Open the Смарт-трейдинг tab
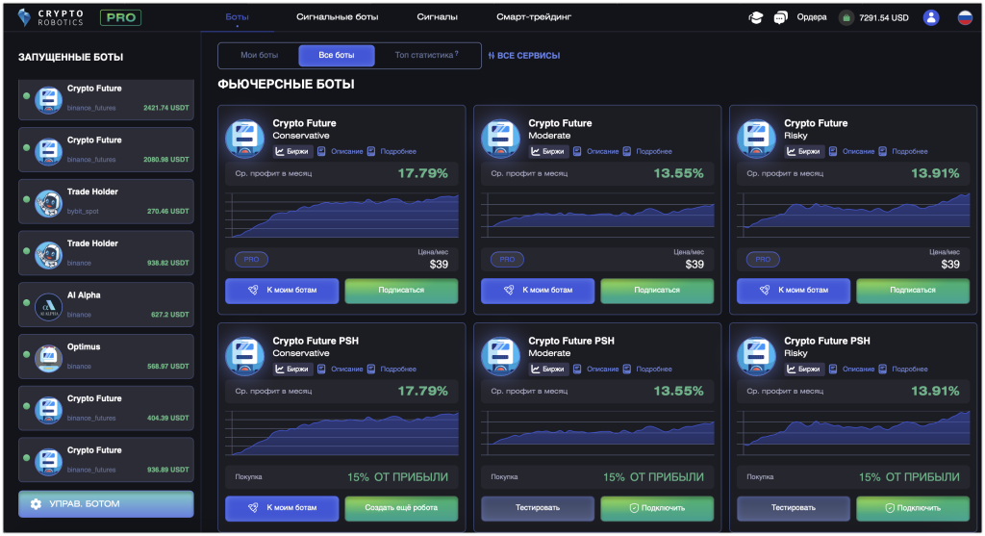The height and width of the screenshot is (536, 985). coord(534,17)
